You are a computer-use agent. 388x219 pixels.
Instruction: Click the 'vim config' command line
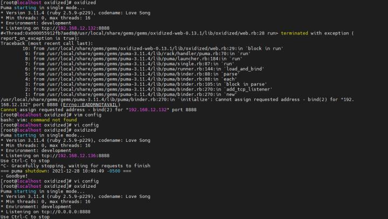(51, 115)
